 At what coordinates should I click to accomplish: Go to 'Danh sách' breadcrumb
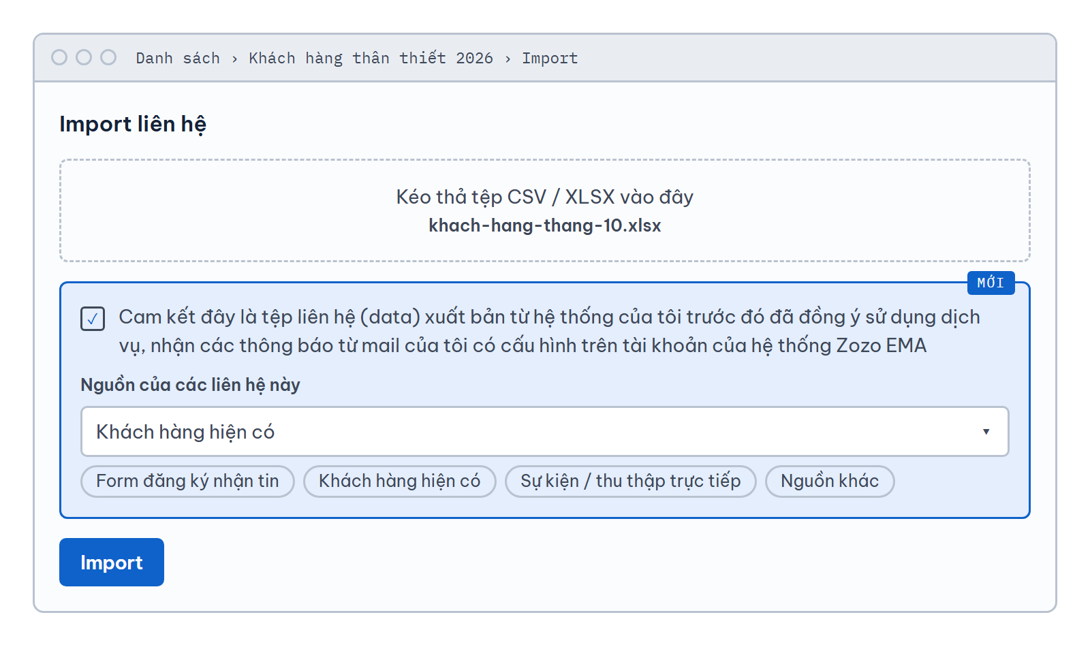click(178, 58)
